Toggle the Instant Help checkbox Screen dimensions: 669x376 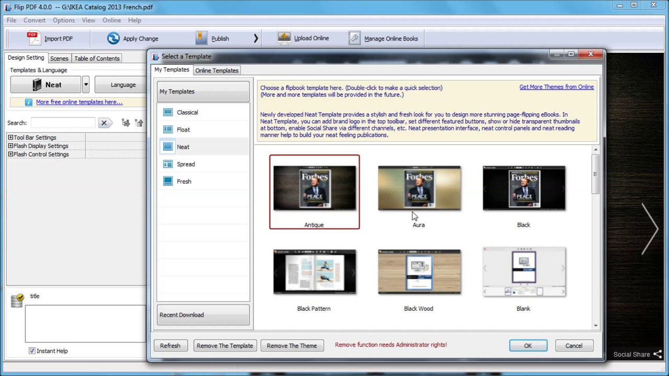pyautogui.click(x=32, y=351)
